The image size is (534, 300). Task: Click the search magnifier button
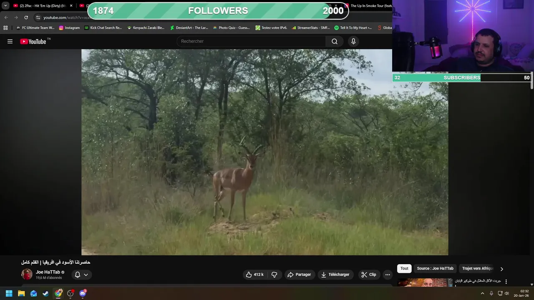335,41
